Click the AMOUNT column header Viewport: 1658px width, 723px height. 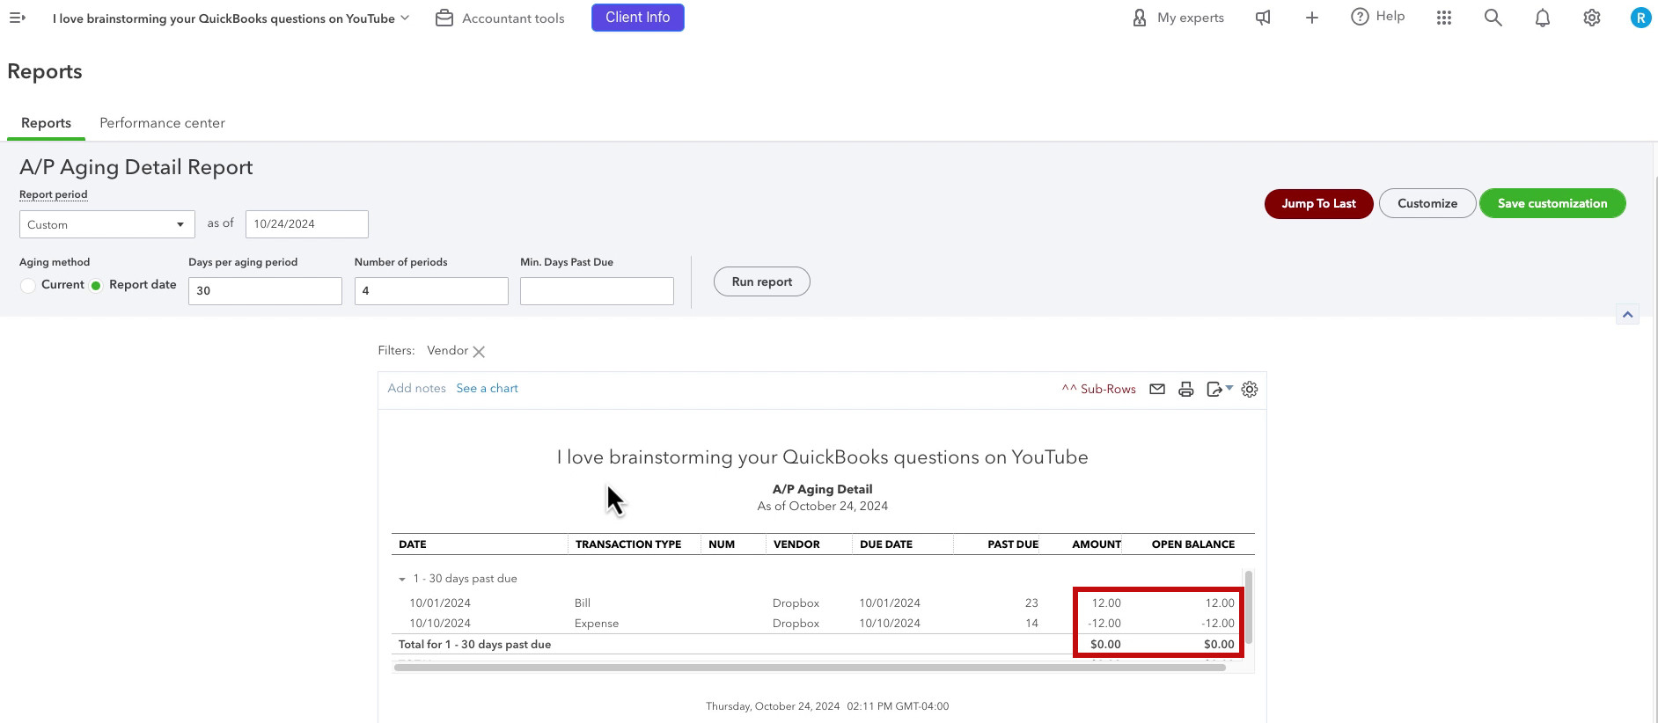pos(1097,544)
